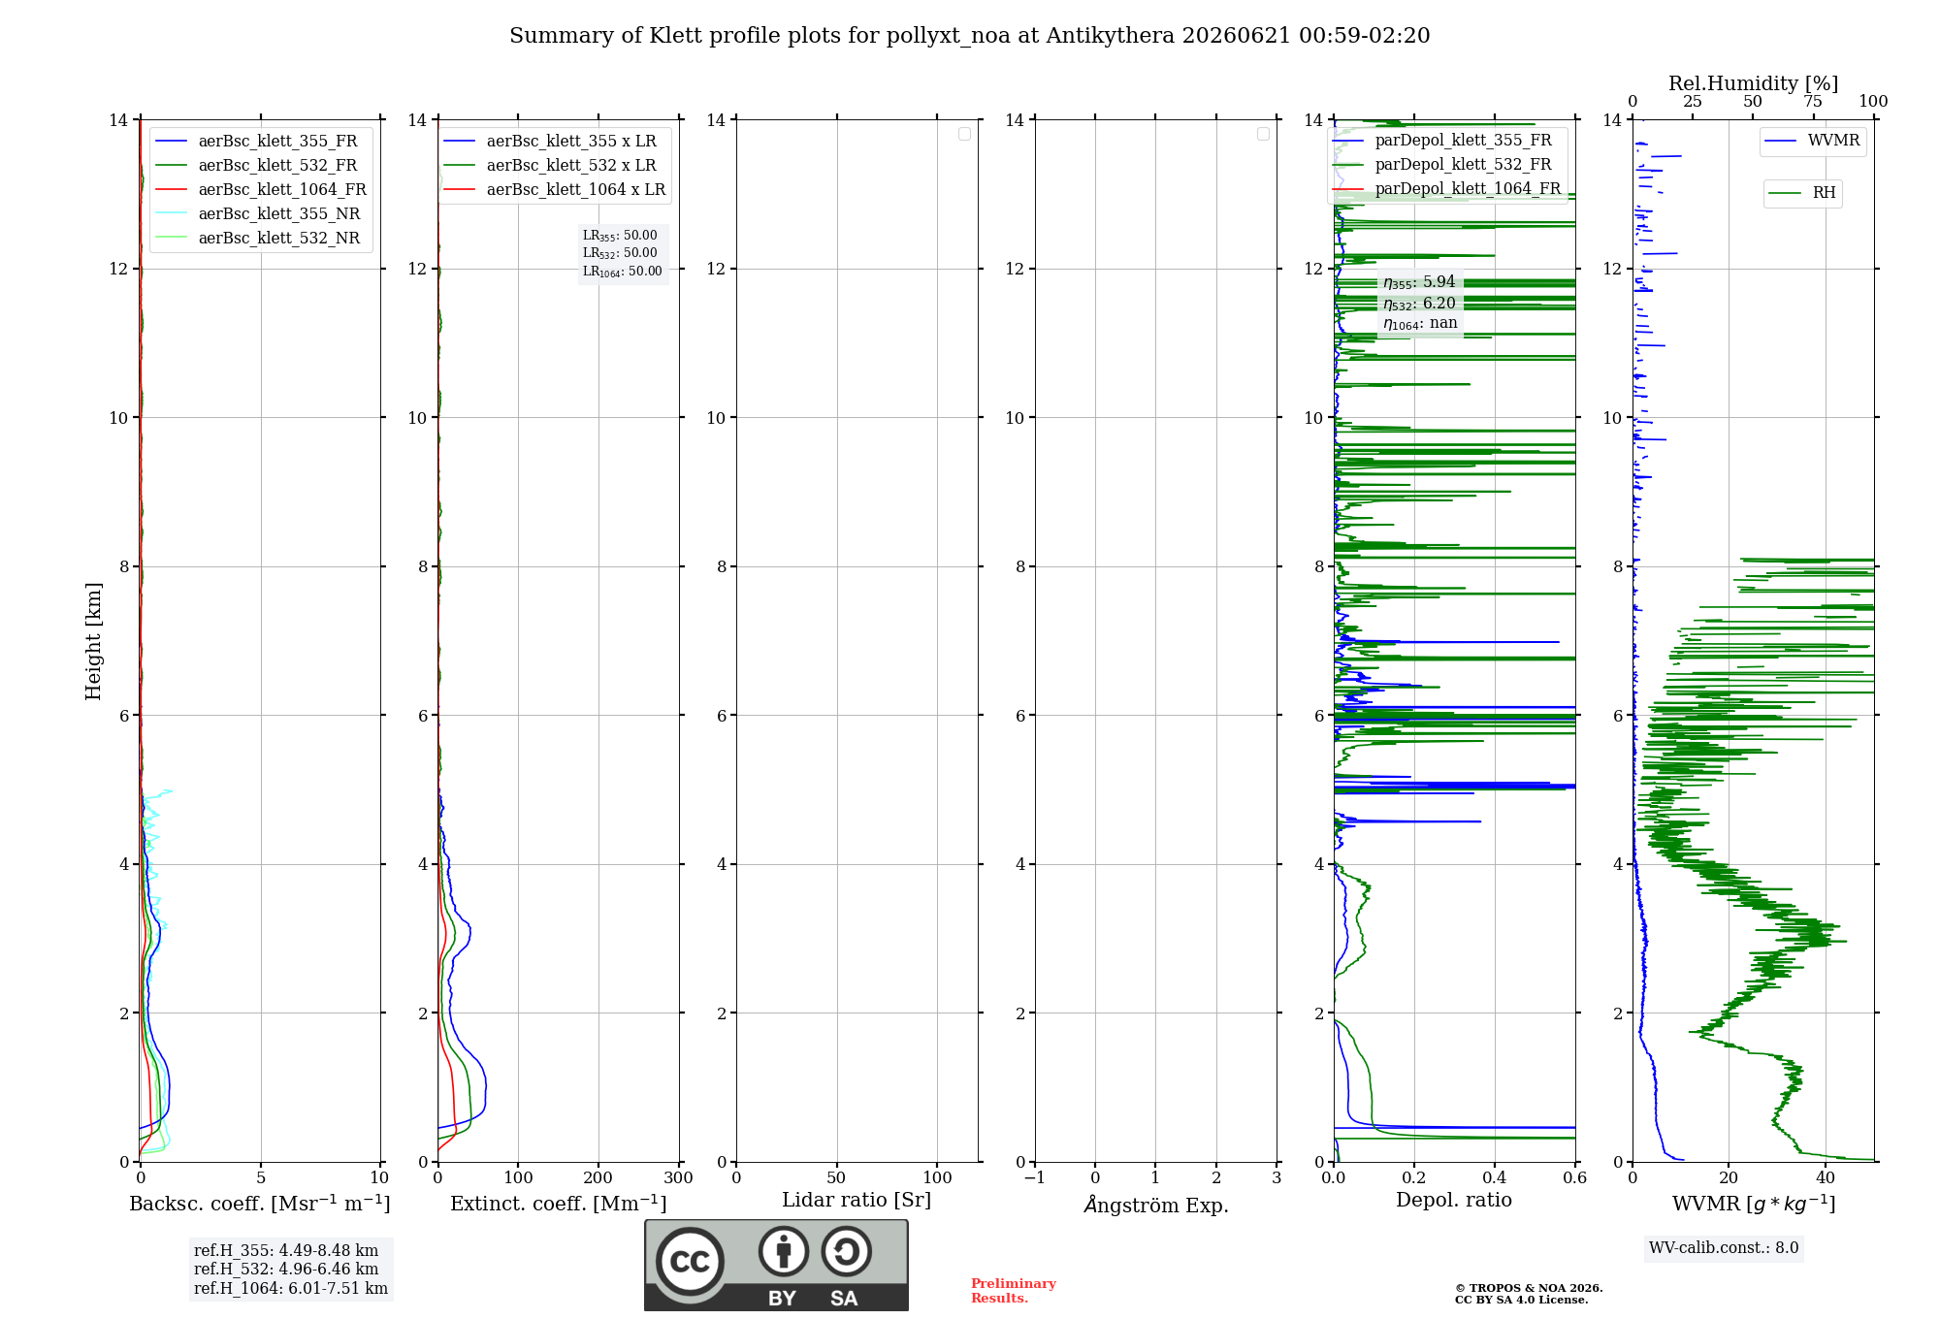Screen dimensions: 1940x1319
Task: Click the Ångström Exp. axis label
Action: [x=1156, y=1205]
